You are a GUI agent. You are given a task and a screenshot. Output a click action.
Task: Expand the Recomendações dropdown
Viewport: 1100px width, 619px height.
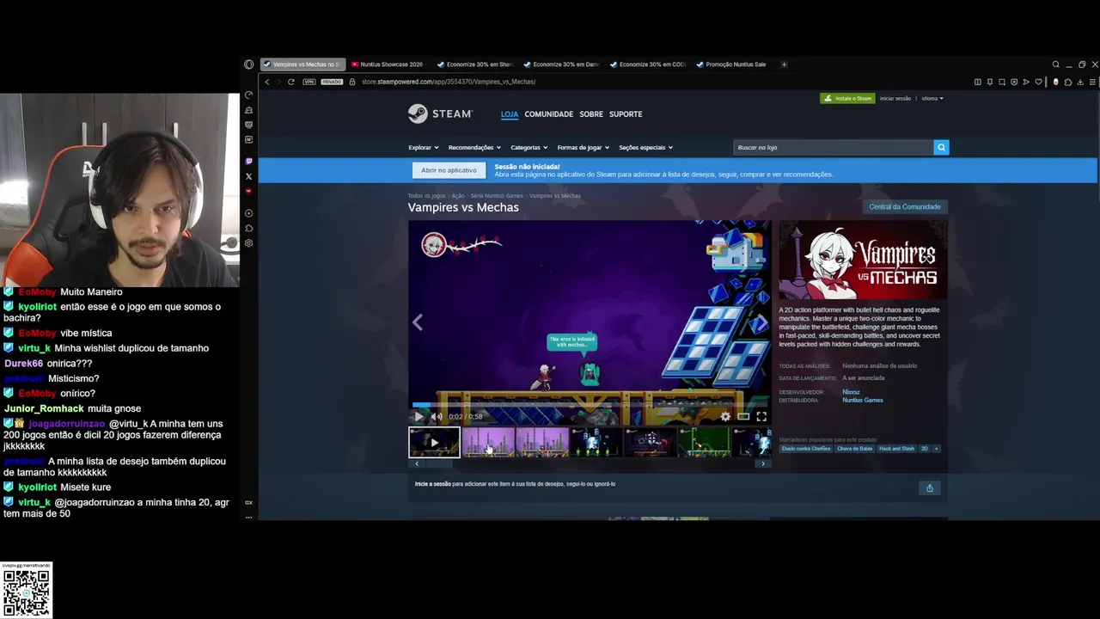[x=474, y=147]
